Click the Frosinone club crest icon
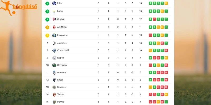Viewport: 211px width, 105px height. pyautogui.click(x=54, y=35)
